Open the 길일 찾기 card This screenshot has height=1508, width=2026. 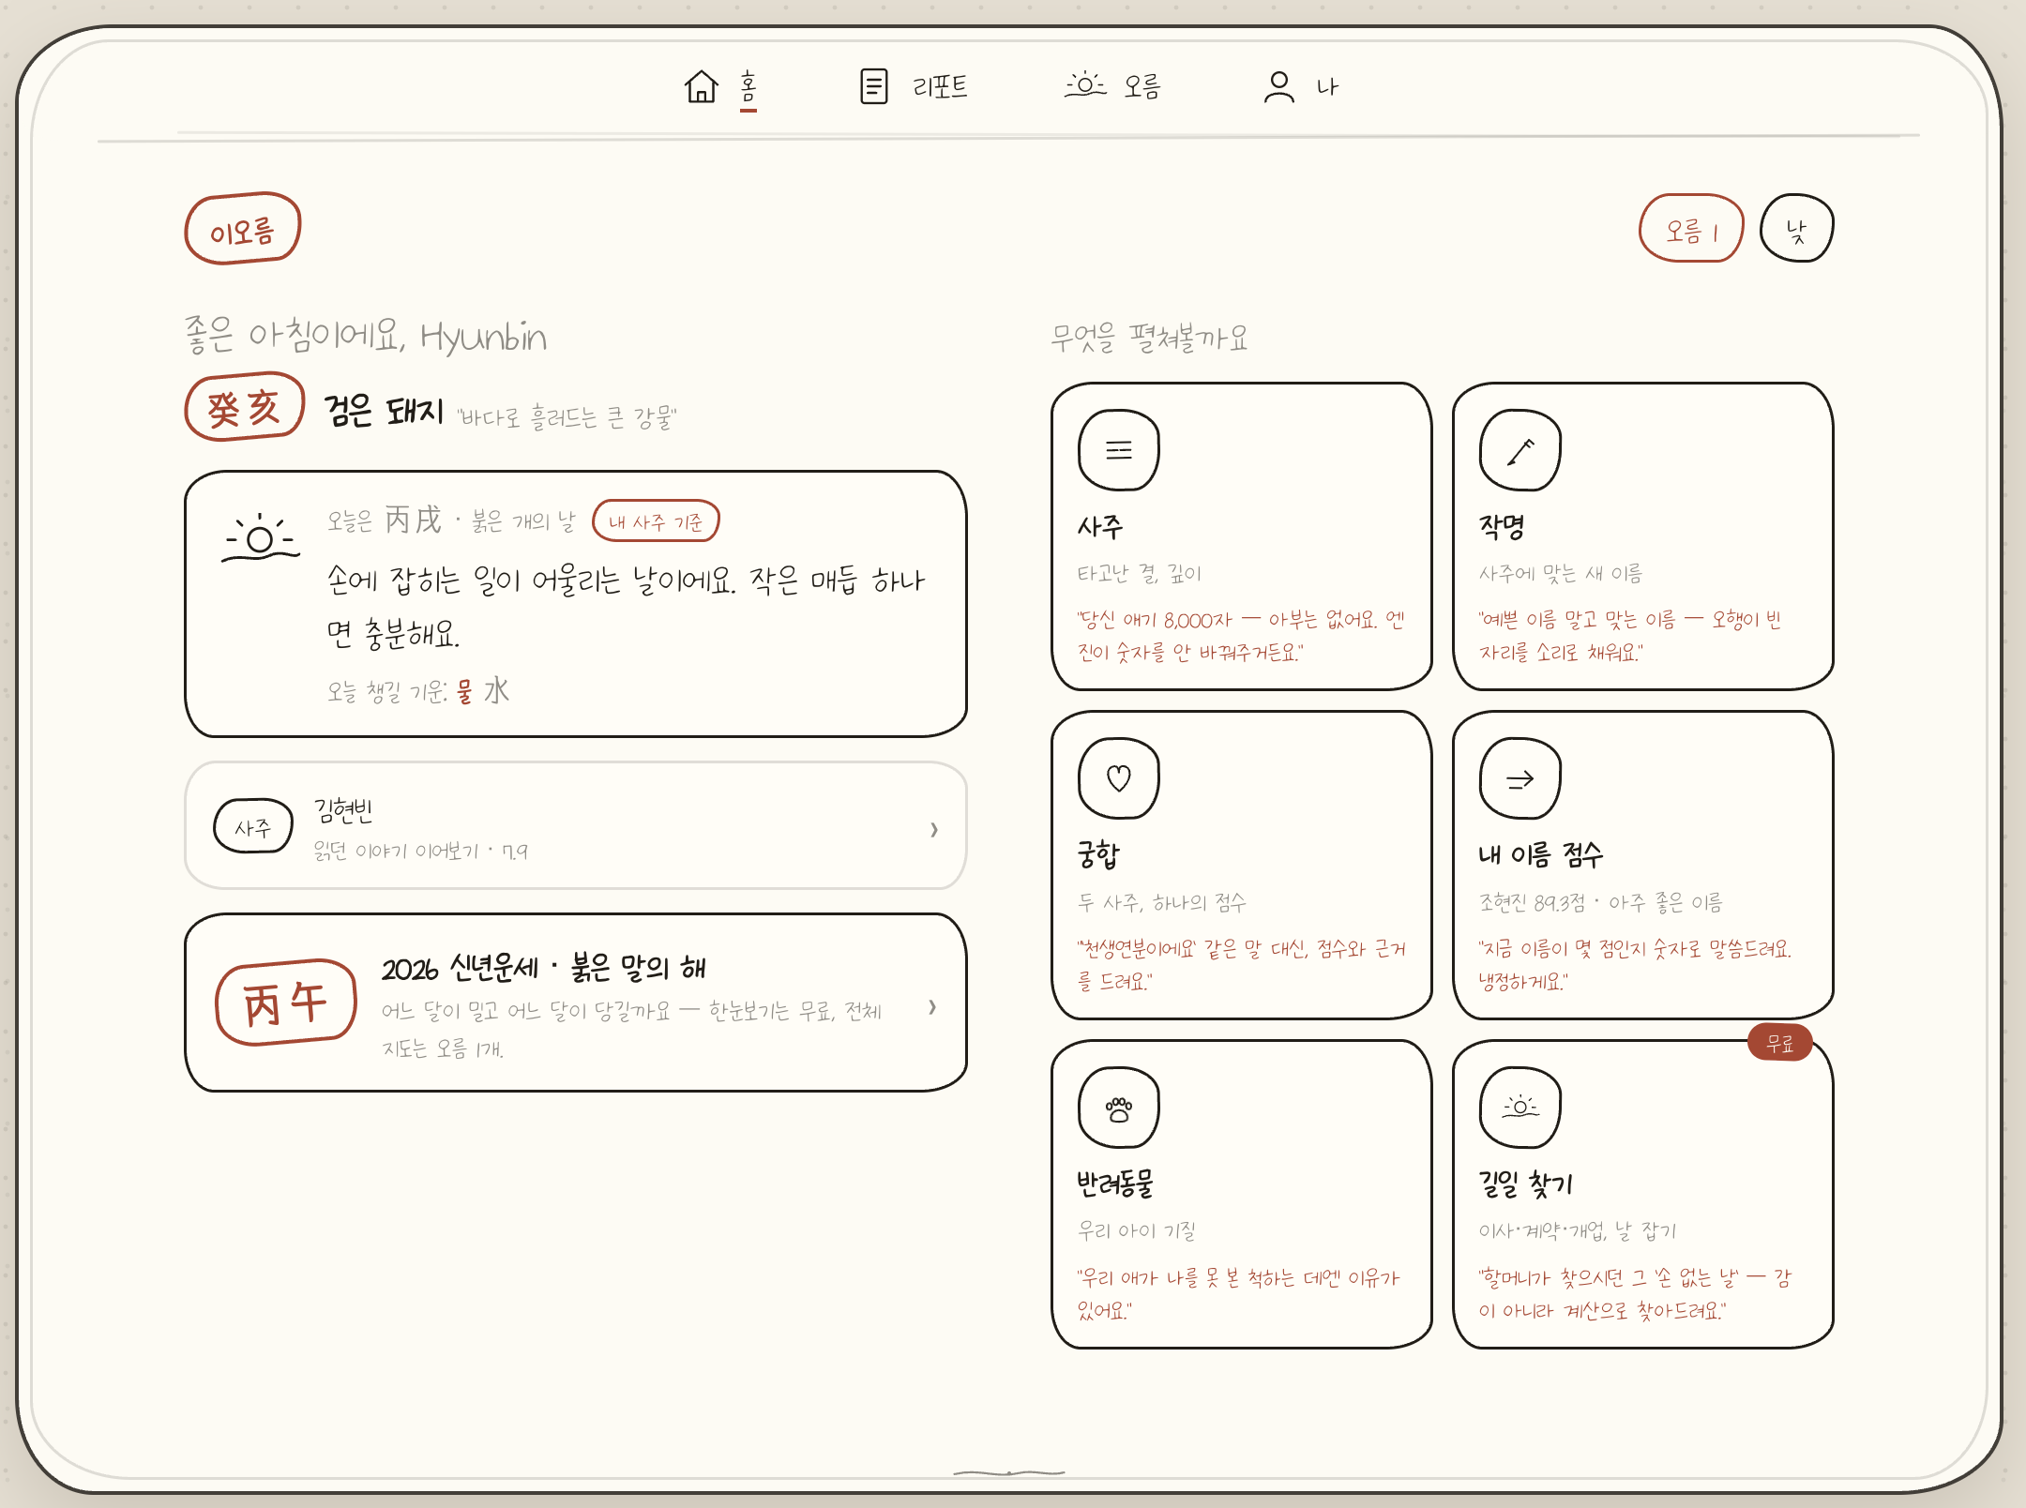1643,1194
